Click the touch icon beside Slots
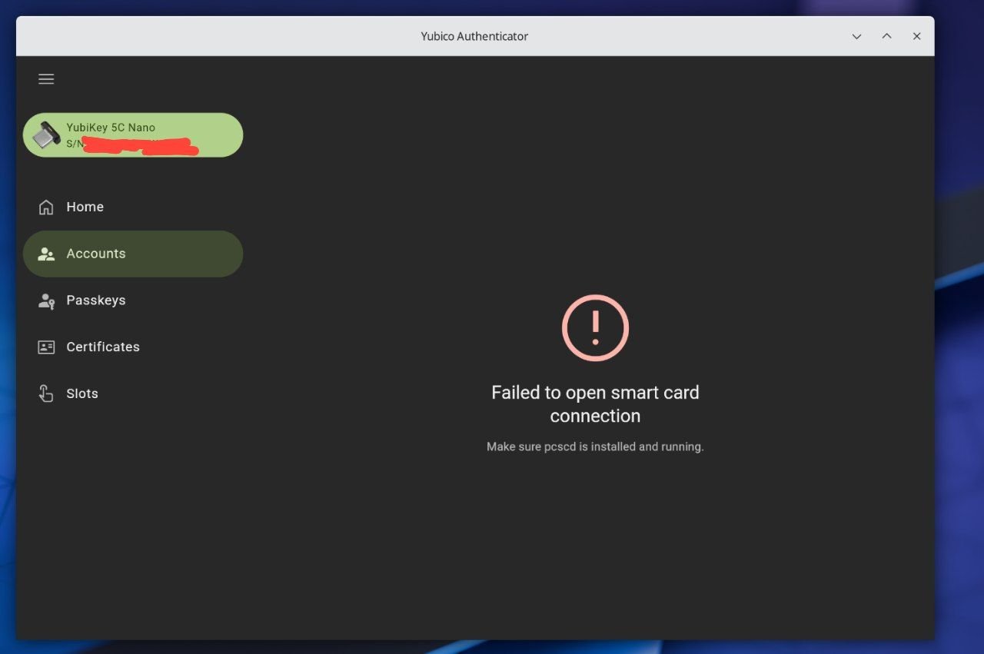 [46, 394]
